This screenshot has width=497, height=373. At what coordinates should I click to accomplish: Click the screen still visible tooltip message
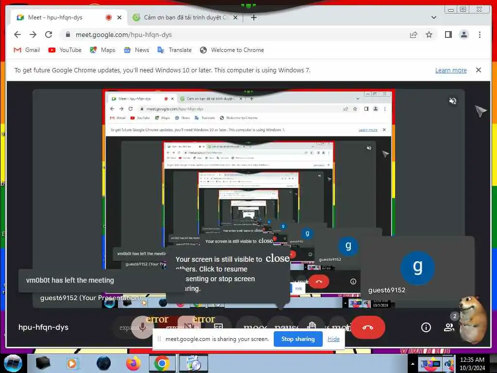[228, 275]
